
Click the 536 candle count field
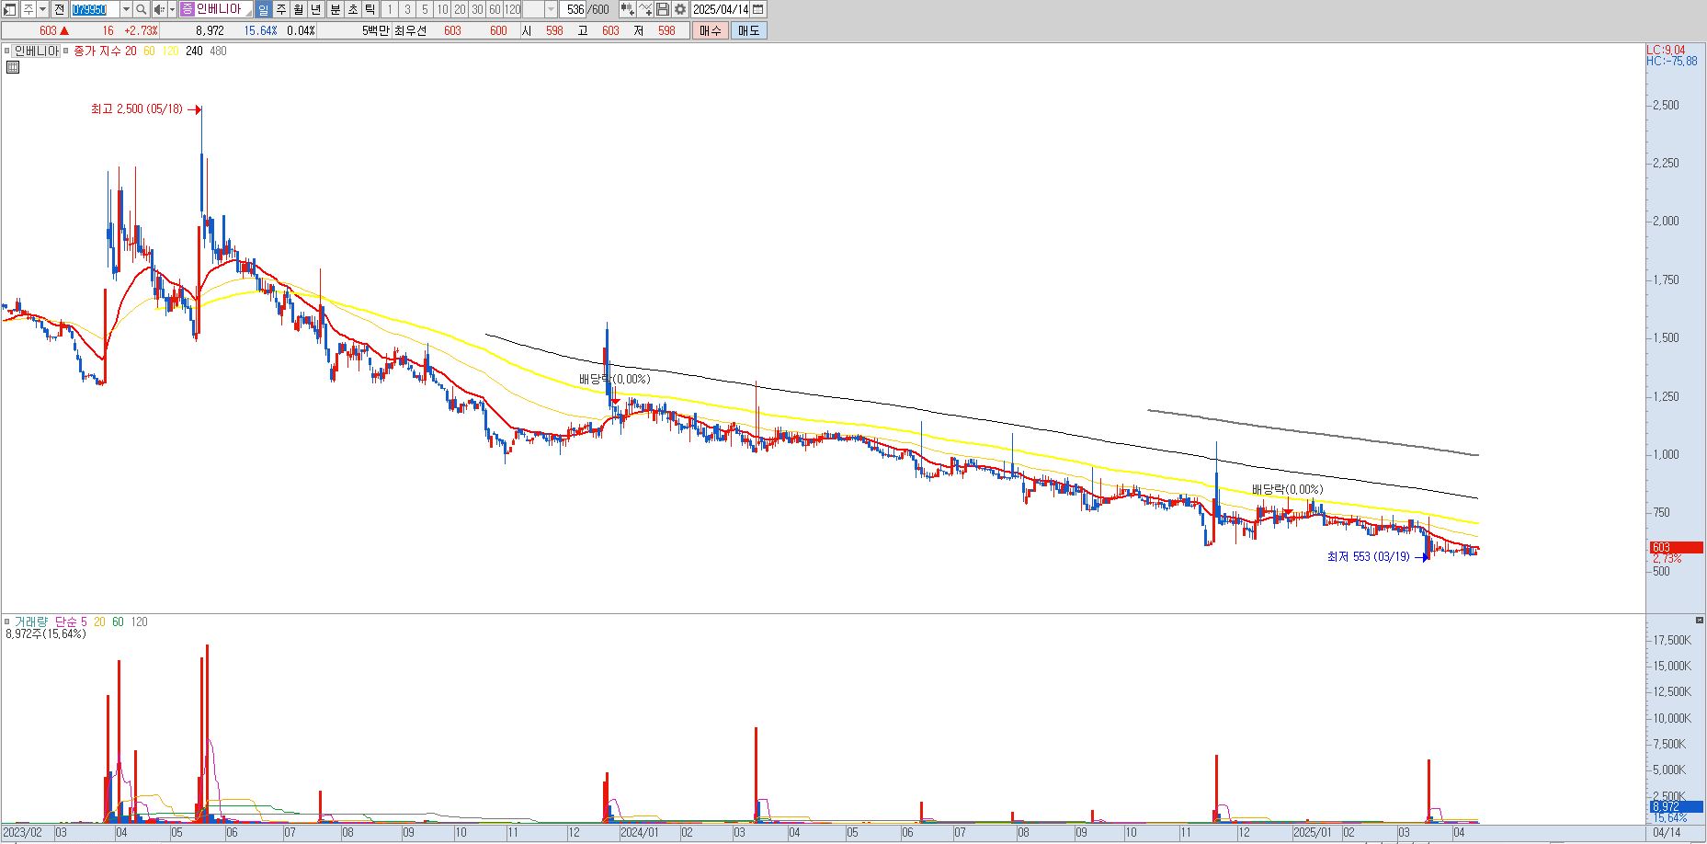click(x=573, y=9)
